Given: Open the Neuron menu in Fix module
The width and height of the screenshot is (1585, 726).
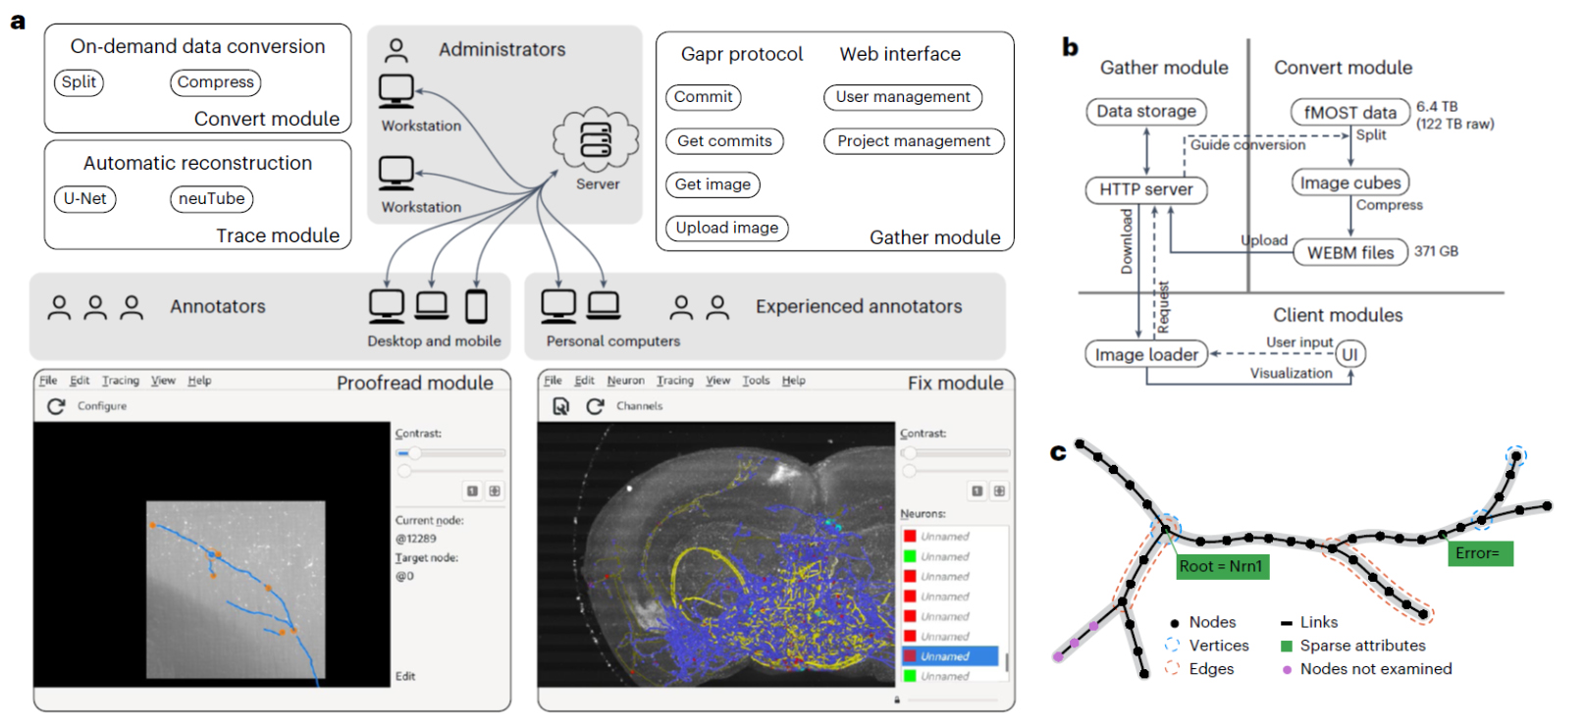Looking at the screenshot, I should [x=625, y=381].
